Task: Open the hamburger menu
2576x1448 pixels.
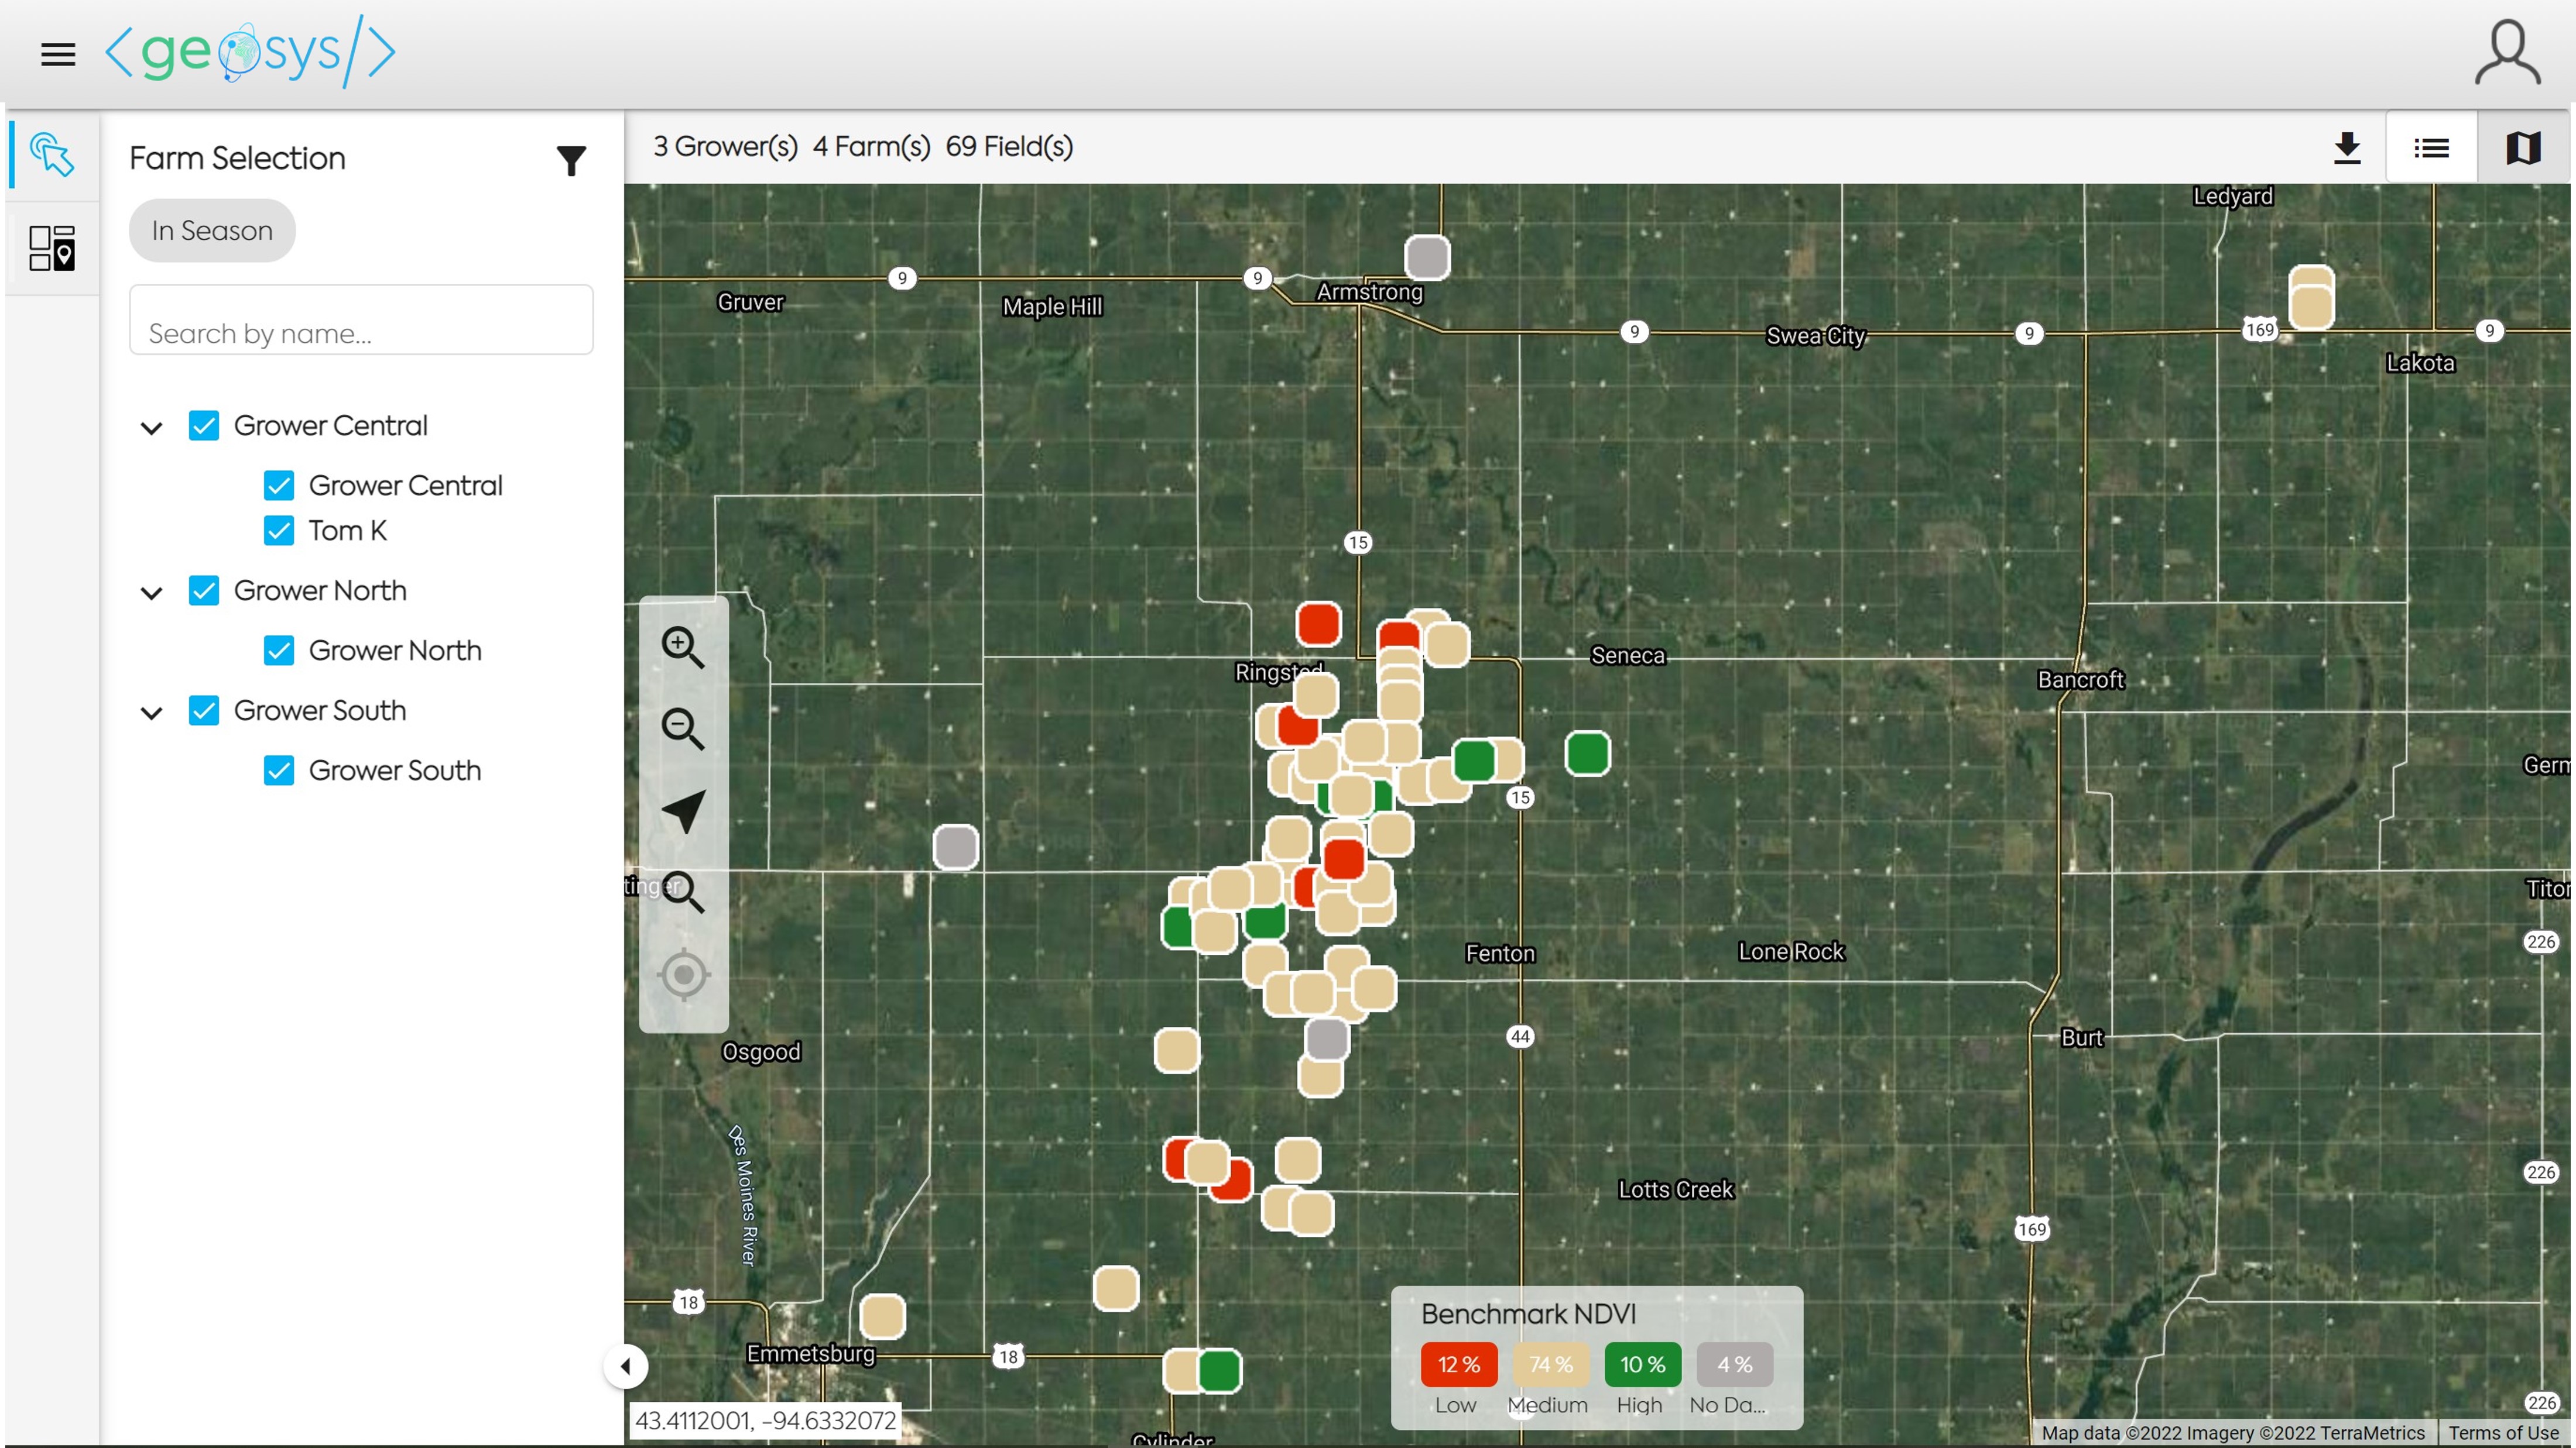Action: click(58, 54)
